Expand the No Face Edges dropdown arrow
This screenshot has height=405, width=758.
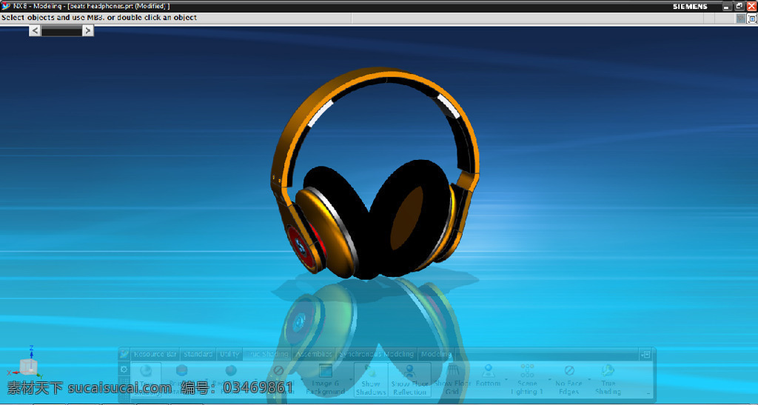588,380
